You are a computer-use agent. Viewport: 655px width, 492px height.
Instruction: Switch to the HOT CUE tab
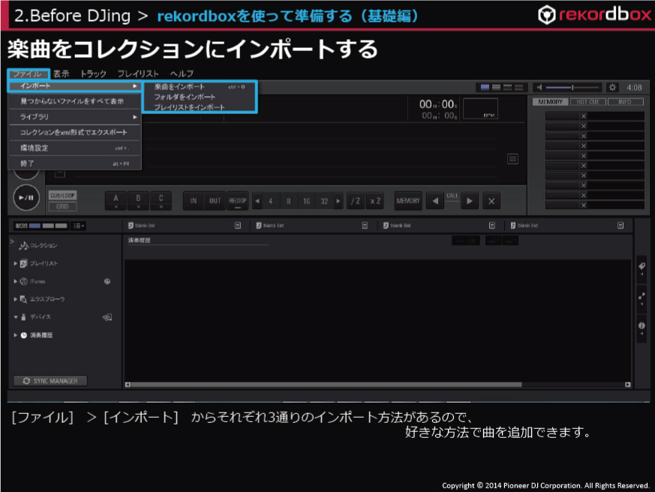point(587,101)
